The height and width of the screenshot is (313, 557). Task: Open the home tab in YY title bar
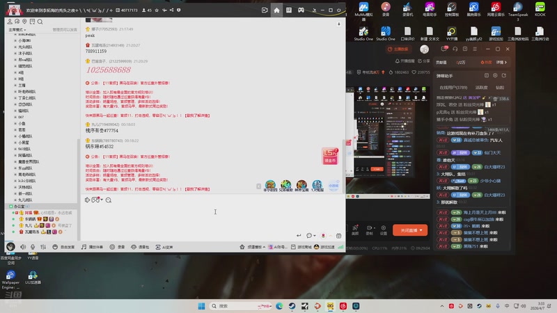point(276,10)
